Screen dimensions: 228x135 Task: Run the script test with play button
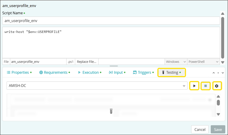point(194,86)
